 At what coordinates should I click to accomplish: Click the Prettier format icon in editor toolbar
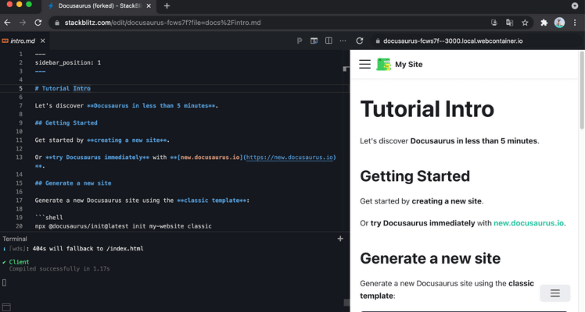[300, 41]
